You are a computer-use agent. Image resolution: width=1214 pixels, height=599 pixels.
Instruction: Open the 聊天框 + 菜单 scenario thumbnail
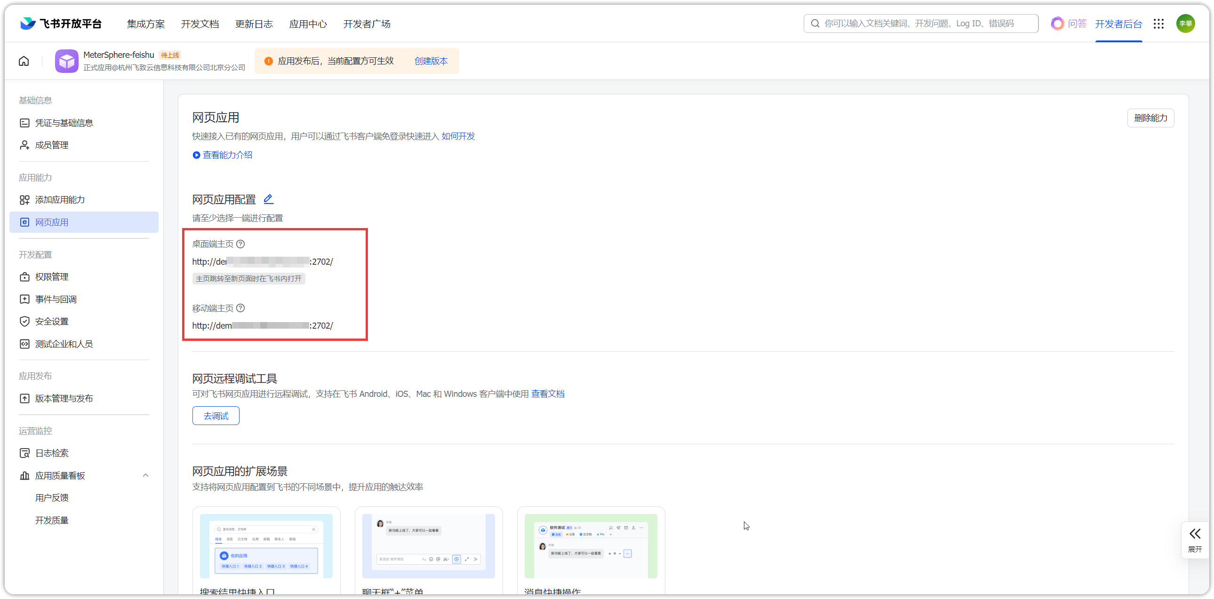428,546
